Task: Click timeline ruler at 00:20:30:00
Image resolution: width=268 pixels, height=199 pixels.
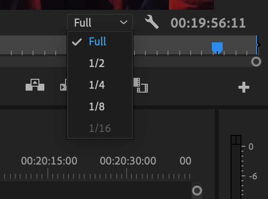Action: [127, 173]
